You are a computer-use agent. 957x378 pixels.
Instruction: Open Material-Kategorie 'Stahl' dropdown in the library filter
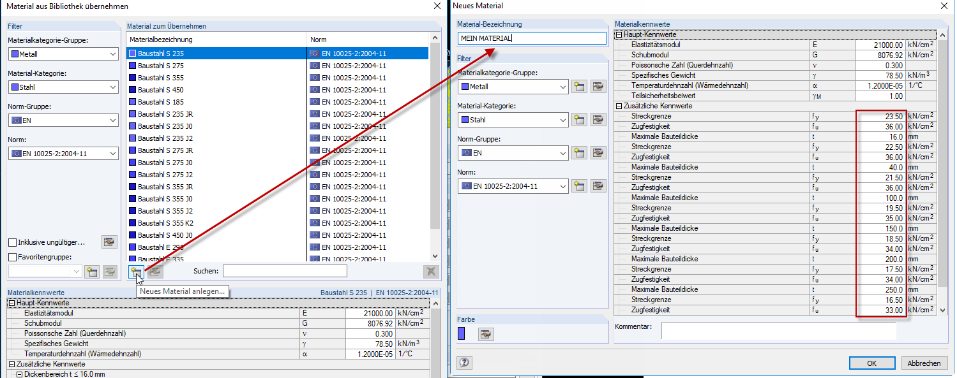[x=112, y=87]
